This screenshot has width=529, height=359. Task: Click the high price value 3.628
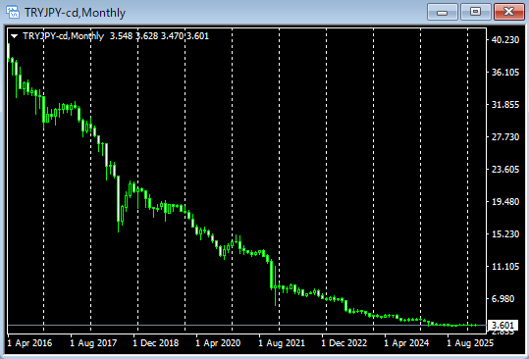point(147,36)
